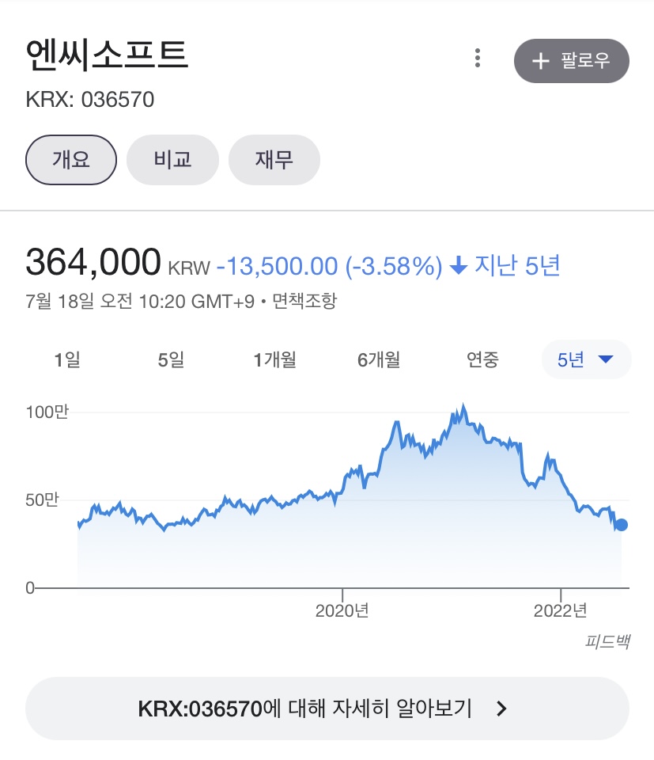654x760 pixels.
Task: Switch to the 개요 tab
Action: (x=71, y=160)
